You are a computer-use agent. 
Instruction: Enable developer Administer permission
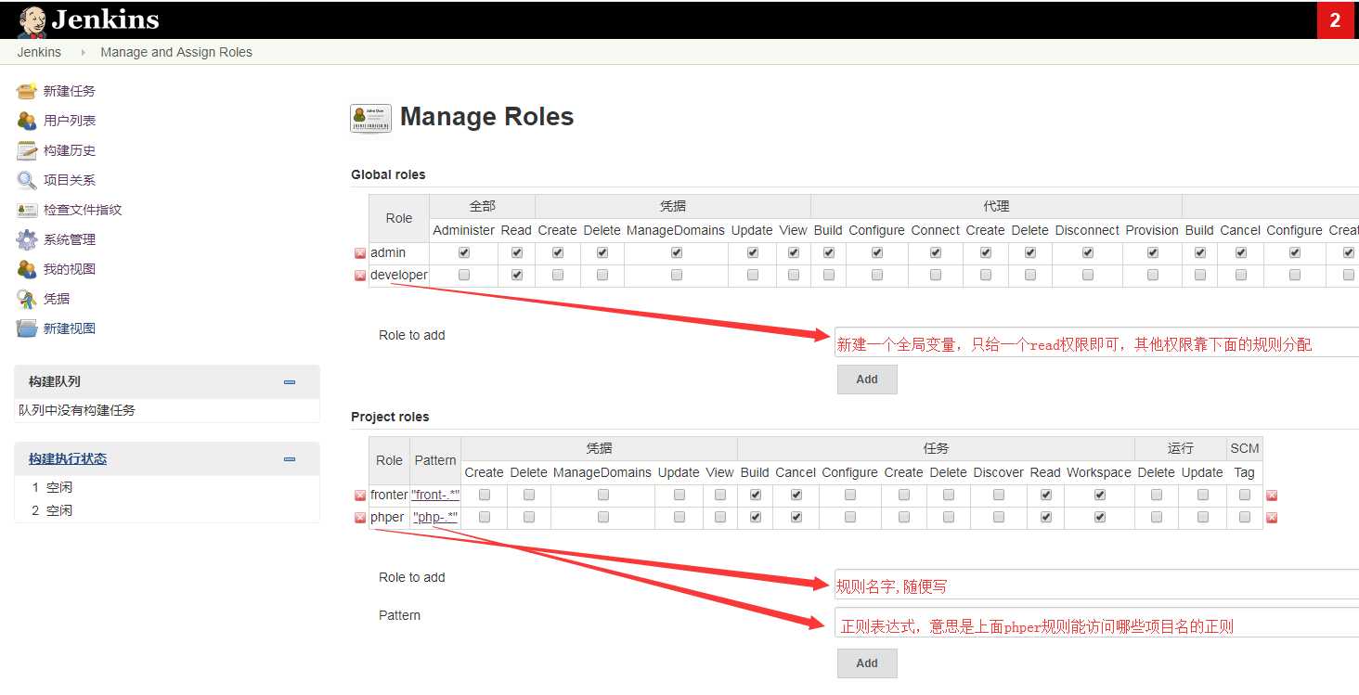click(x=464, y=275)
